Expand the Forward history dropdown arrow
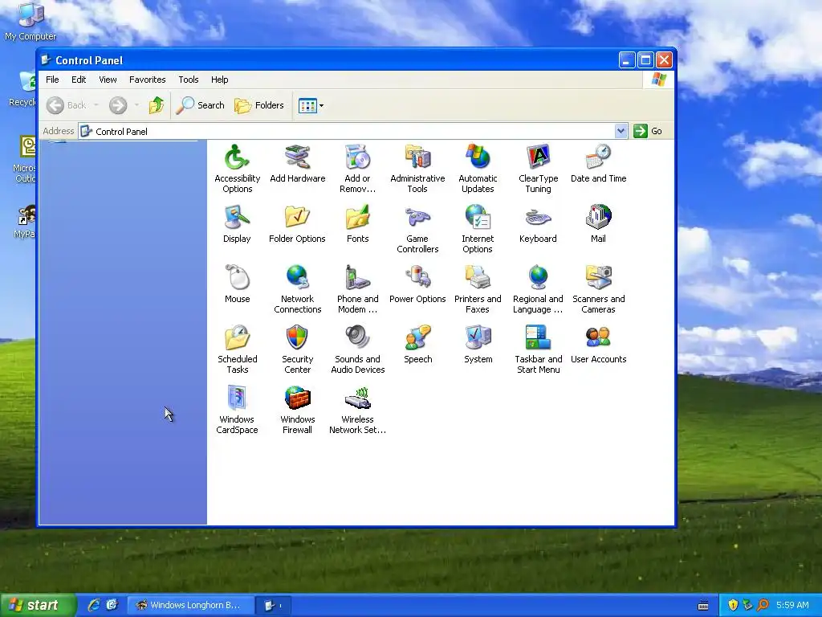 tap(136, 105)
